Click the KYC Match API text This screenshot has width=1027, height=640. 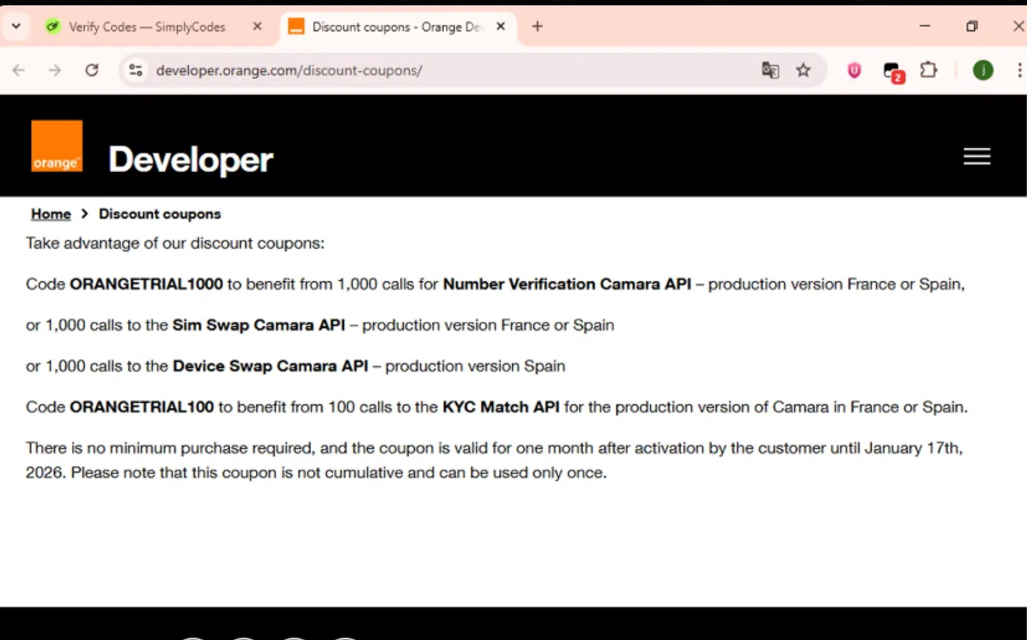[x=501, y=407]
